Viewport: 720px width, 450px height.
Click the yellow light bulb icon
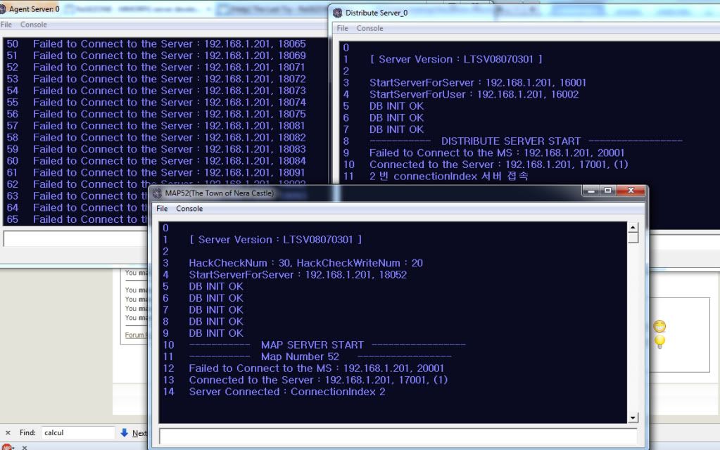(659, 342)
